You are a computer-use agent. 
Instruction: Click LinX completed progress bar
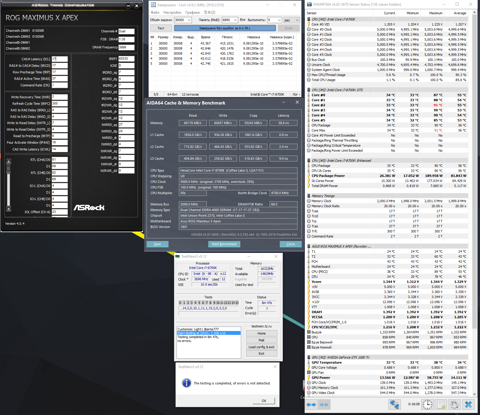pyautogui.click(x=225, y=28)
